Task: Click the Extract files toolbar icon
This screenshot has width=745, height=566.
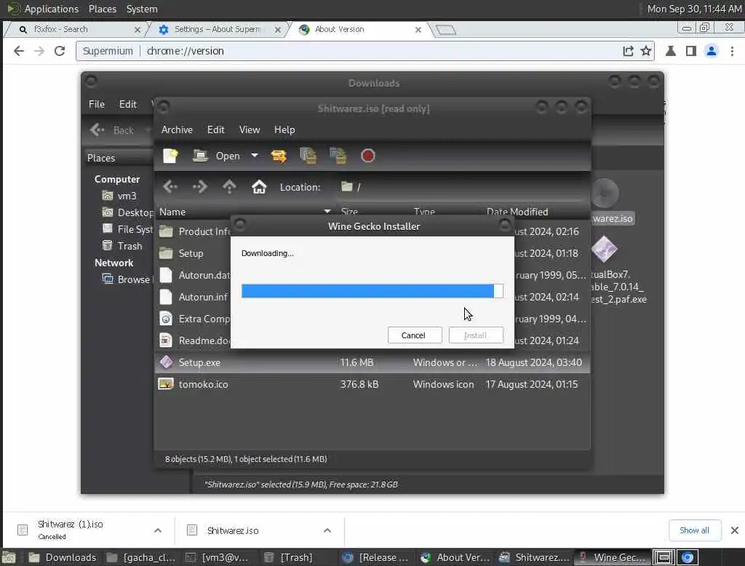Action: 279,156
